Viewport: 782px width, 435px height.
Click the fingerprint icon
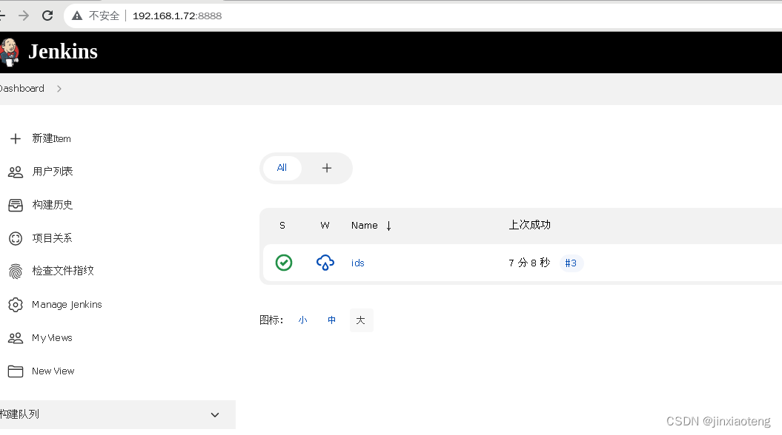16,272
